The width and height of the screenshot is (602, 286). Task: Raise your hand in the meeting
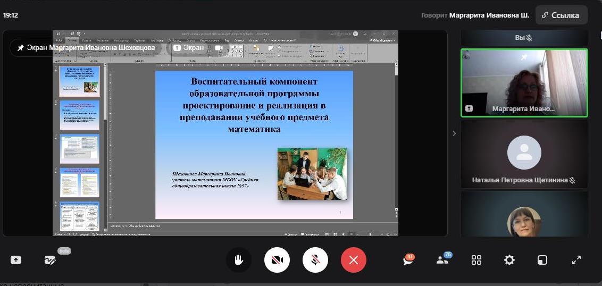pyautogui.click(x=239, y=260)
